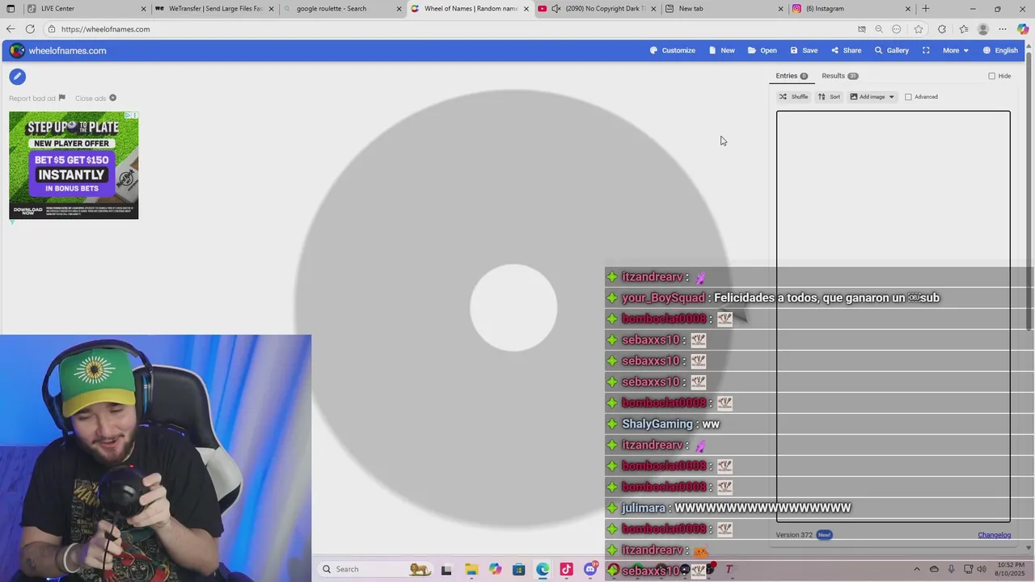Screen dimensions: 1035x582
Task: Open the Changelog link
Action: 994,535
